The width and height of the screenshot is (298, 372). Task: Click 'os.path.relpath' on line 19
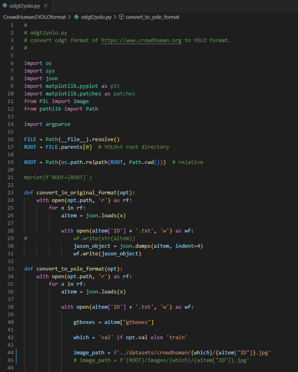point(84,162)
